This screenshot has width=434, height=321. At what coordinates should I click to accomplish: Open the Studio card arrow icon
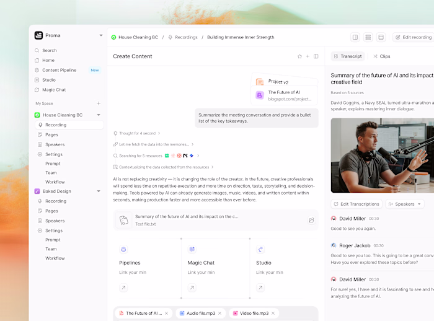pyautogui.click(x=260, y=288)
